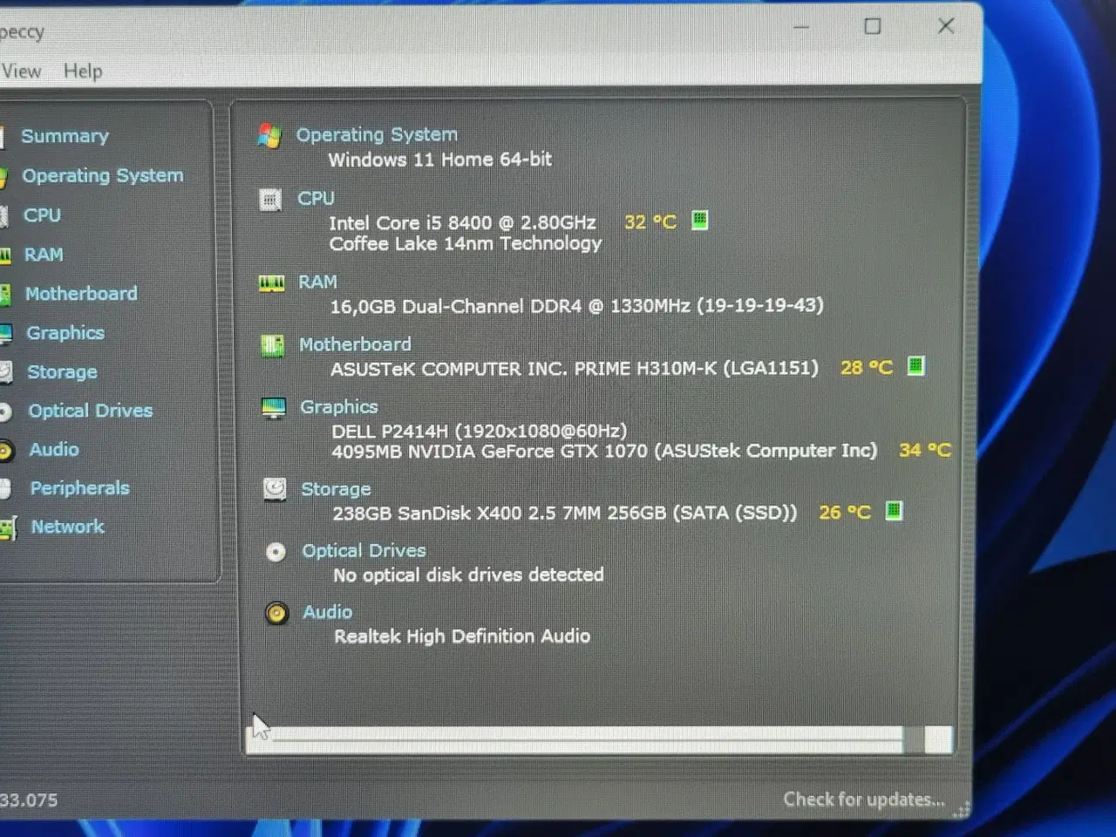Click the Network sidebar icon
Image resolution: width=1116 pixels, height=837 pixels.
[8, 528]
